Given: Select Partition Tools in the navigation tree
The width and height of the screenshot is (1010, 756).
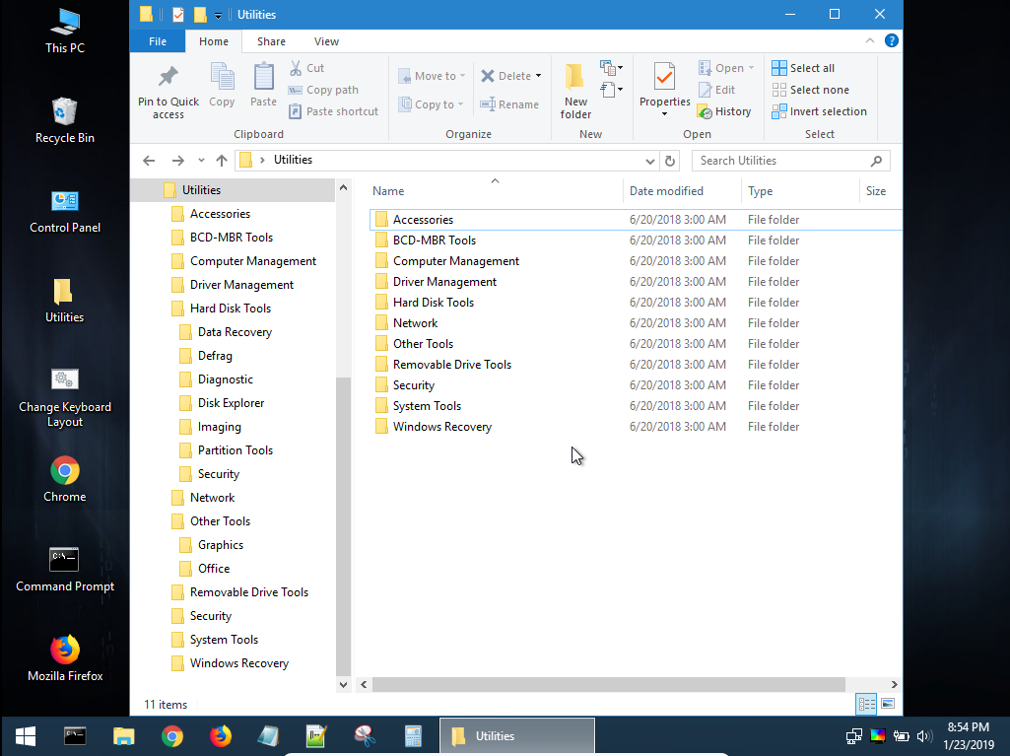Looking at the screenshot, I should 235,450.
